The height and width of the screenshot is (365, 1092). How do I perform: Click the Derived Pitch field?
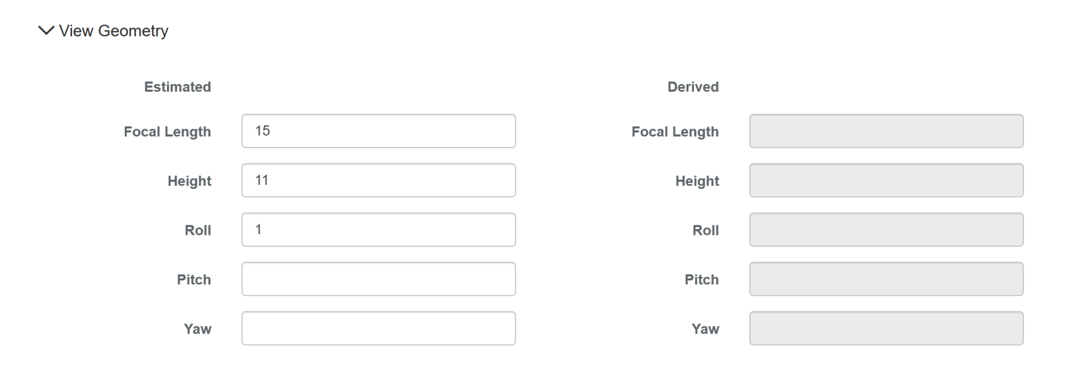pos(885,279)
